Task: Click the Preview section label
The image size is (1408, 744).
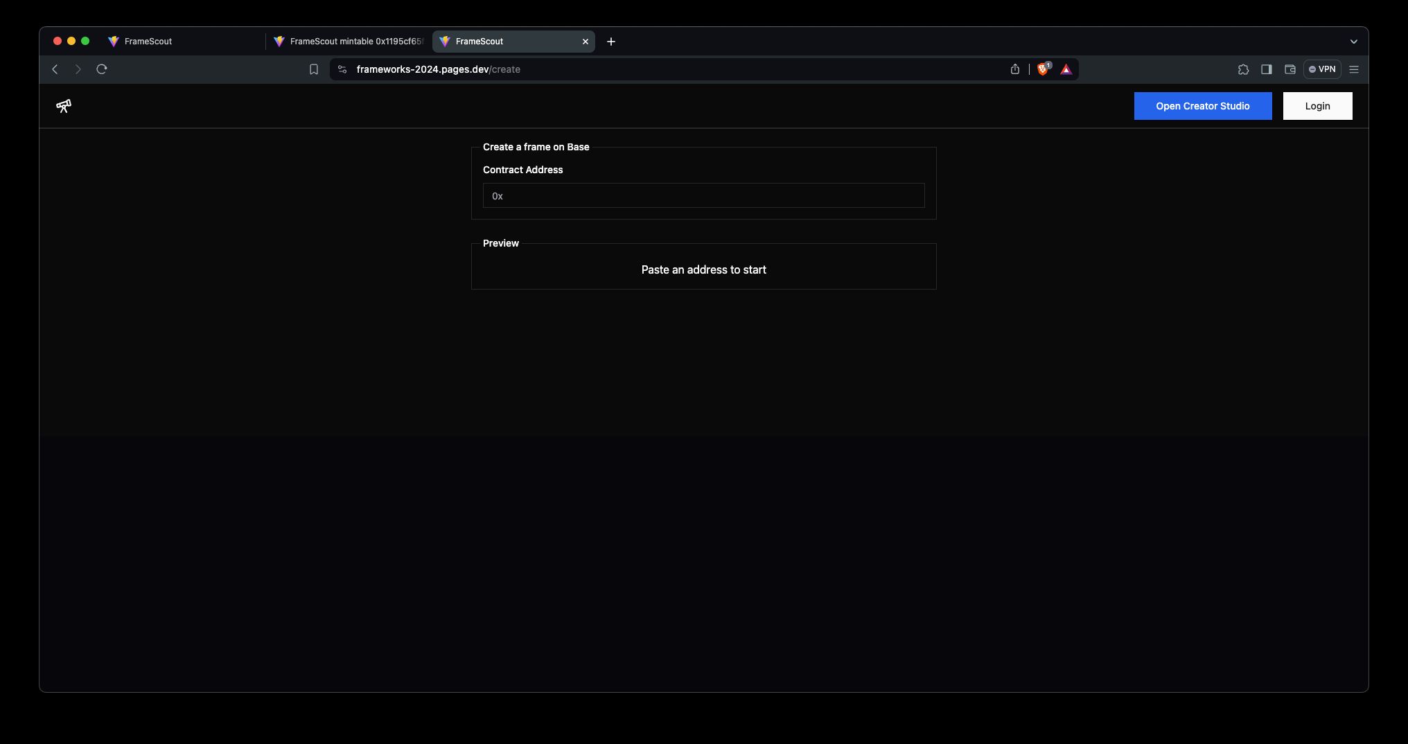Action: coord(500,243)
